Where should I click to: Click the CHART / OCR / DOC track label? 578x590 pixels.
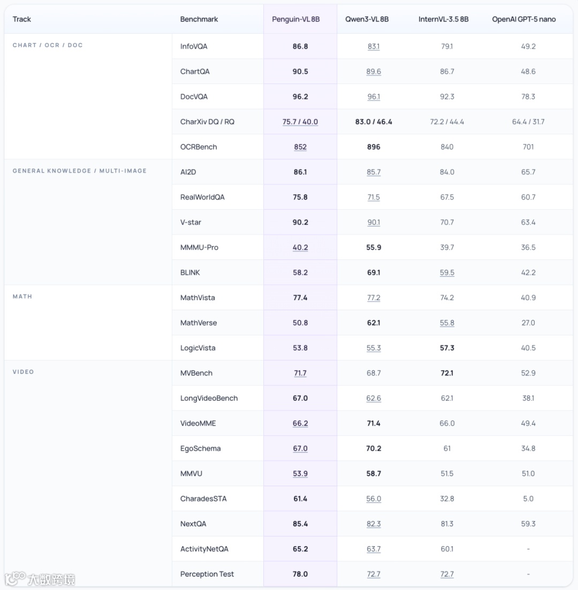[48, 45]
